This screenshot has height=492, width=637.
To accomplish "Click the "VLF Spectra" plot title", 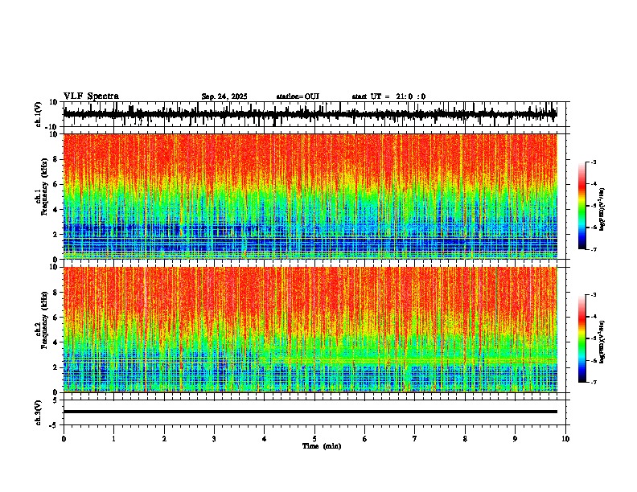I will point(91,96).
